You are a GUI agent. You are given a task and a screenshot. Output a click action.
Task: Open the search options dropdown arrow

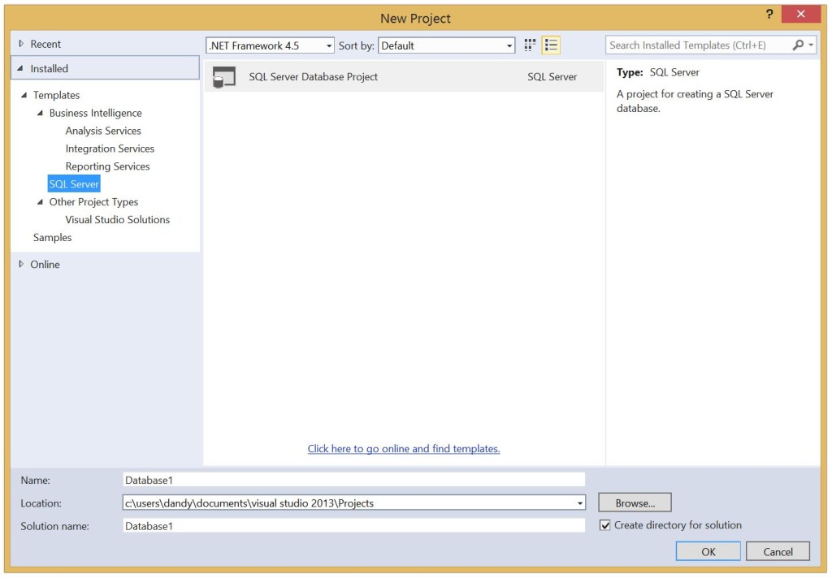[811, 45]
